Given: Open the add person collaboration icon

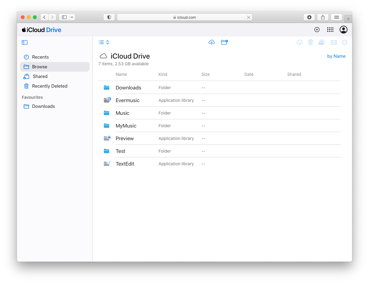Looking at the screenshot, I should pyautogui.click(x=321, y=42).
